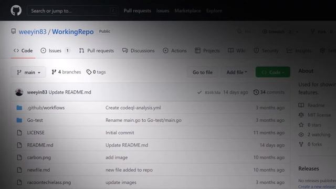View the 0 tags link
Image resolution: width=336 pixels, height=189 pixels.
click(96, 72)
